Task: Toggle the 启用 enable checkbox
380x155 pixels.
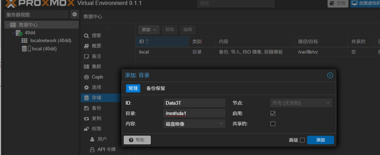Action: 273,113
